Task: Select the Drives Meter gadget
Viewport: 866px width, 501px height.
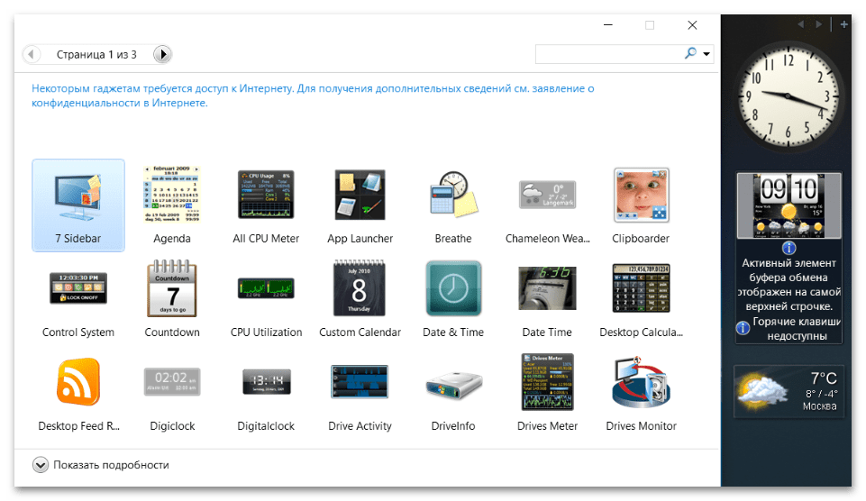Action: tap(547, 393)
